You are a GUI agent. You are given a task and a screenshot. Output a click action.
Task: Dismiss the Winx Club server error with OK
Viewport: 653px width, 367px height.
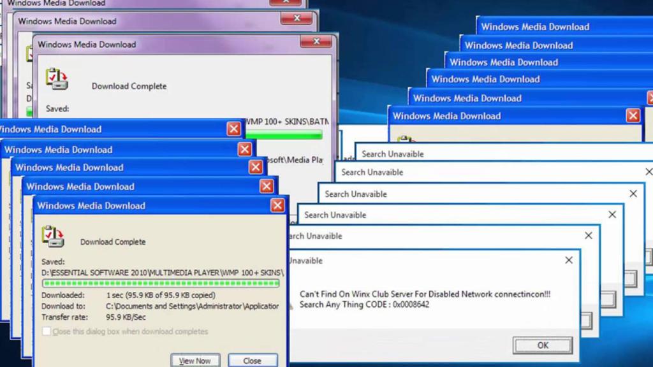542,345
